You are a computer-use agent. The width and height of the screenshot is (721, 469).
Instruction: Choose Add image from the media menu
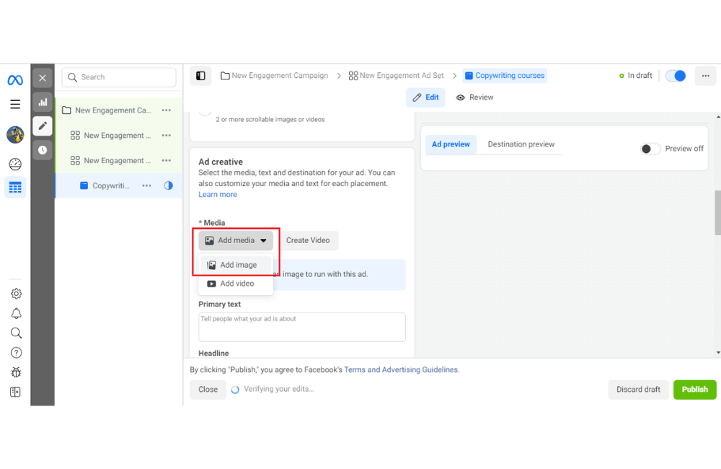[x=238, y=265]
